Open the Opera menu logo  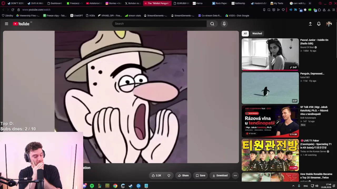(x=3, y=3)
